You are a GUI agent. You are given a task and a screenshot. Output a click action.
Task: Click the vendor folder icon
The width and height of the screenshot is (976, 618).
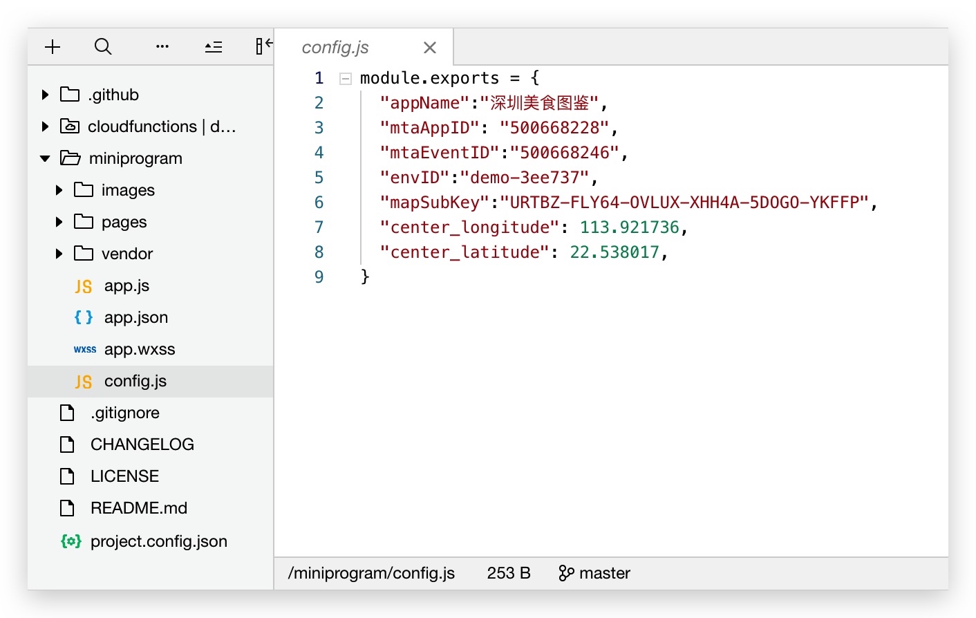[84, 253]
